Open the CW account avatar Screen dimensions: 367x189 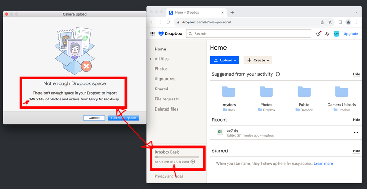coord(336,33)
